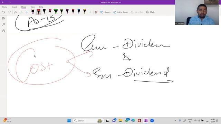Enable Ink to Shape

coord(121,12)
